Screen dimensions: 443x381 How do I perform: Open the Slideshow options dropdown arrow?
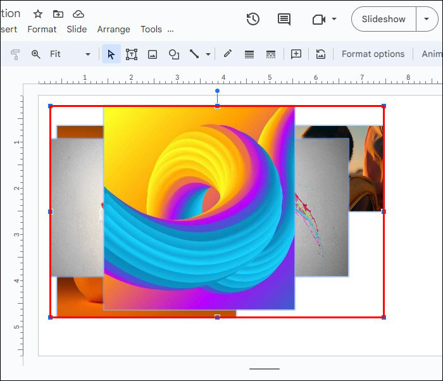click(x=427, y=19)
